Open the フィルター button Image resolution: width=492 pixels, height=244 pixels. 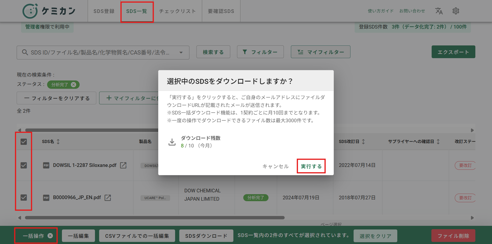(260, 52)
